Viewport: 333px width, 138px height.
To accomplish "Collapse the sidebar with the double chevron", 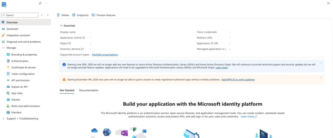I will point(48,15).
